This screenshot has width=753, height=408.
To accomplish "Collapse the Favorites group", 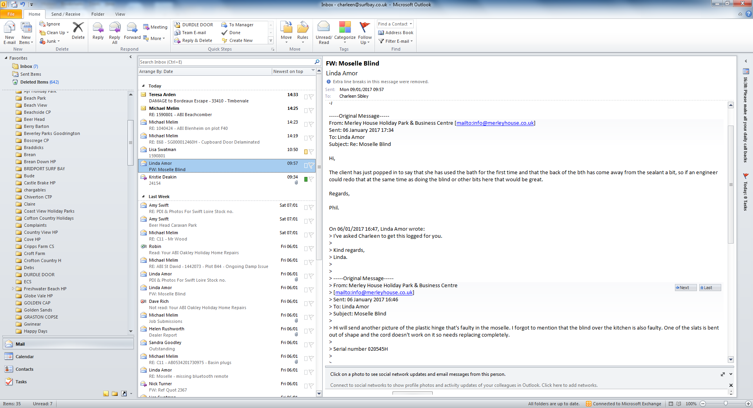I will (6, 58).
